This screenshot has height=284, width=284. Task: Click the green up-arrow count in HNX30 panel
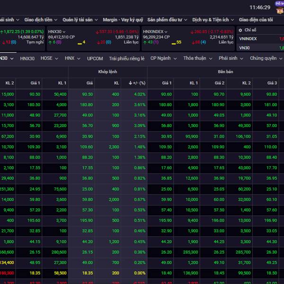53,42
